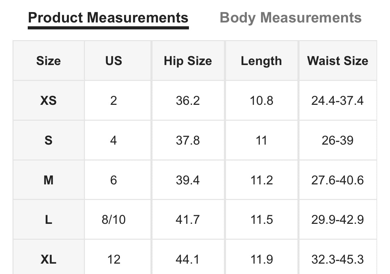The image size is (390, 274).
Task: Open the Body Measurements tab
Action: coord(291,18)
